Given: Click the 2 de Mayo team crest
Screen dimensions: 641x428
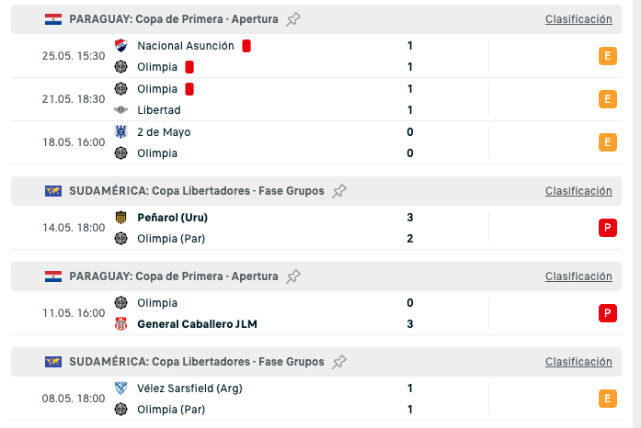Looking at the screenshot, I should tap(120, 132).
